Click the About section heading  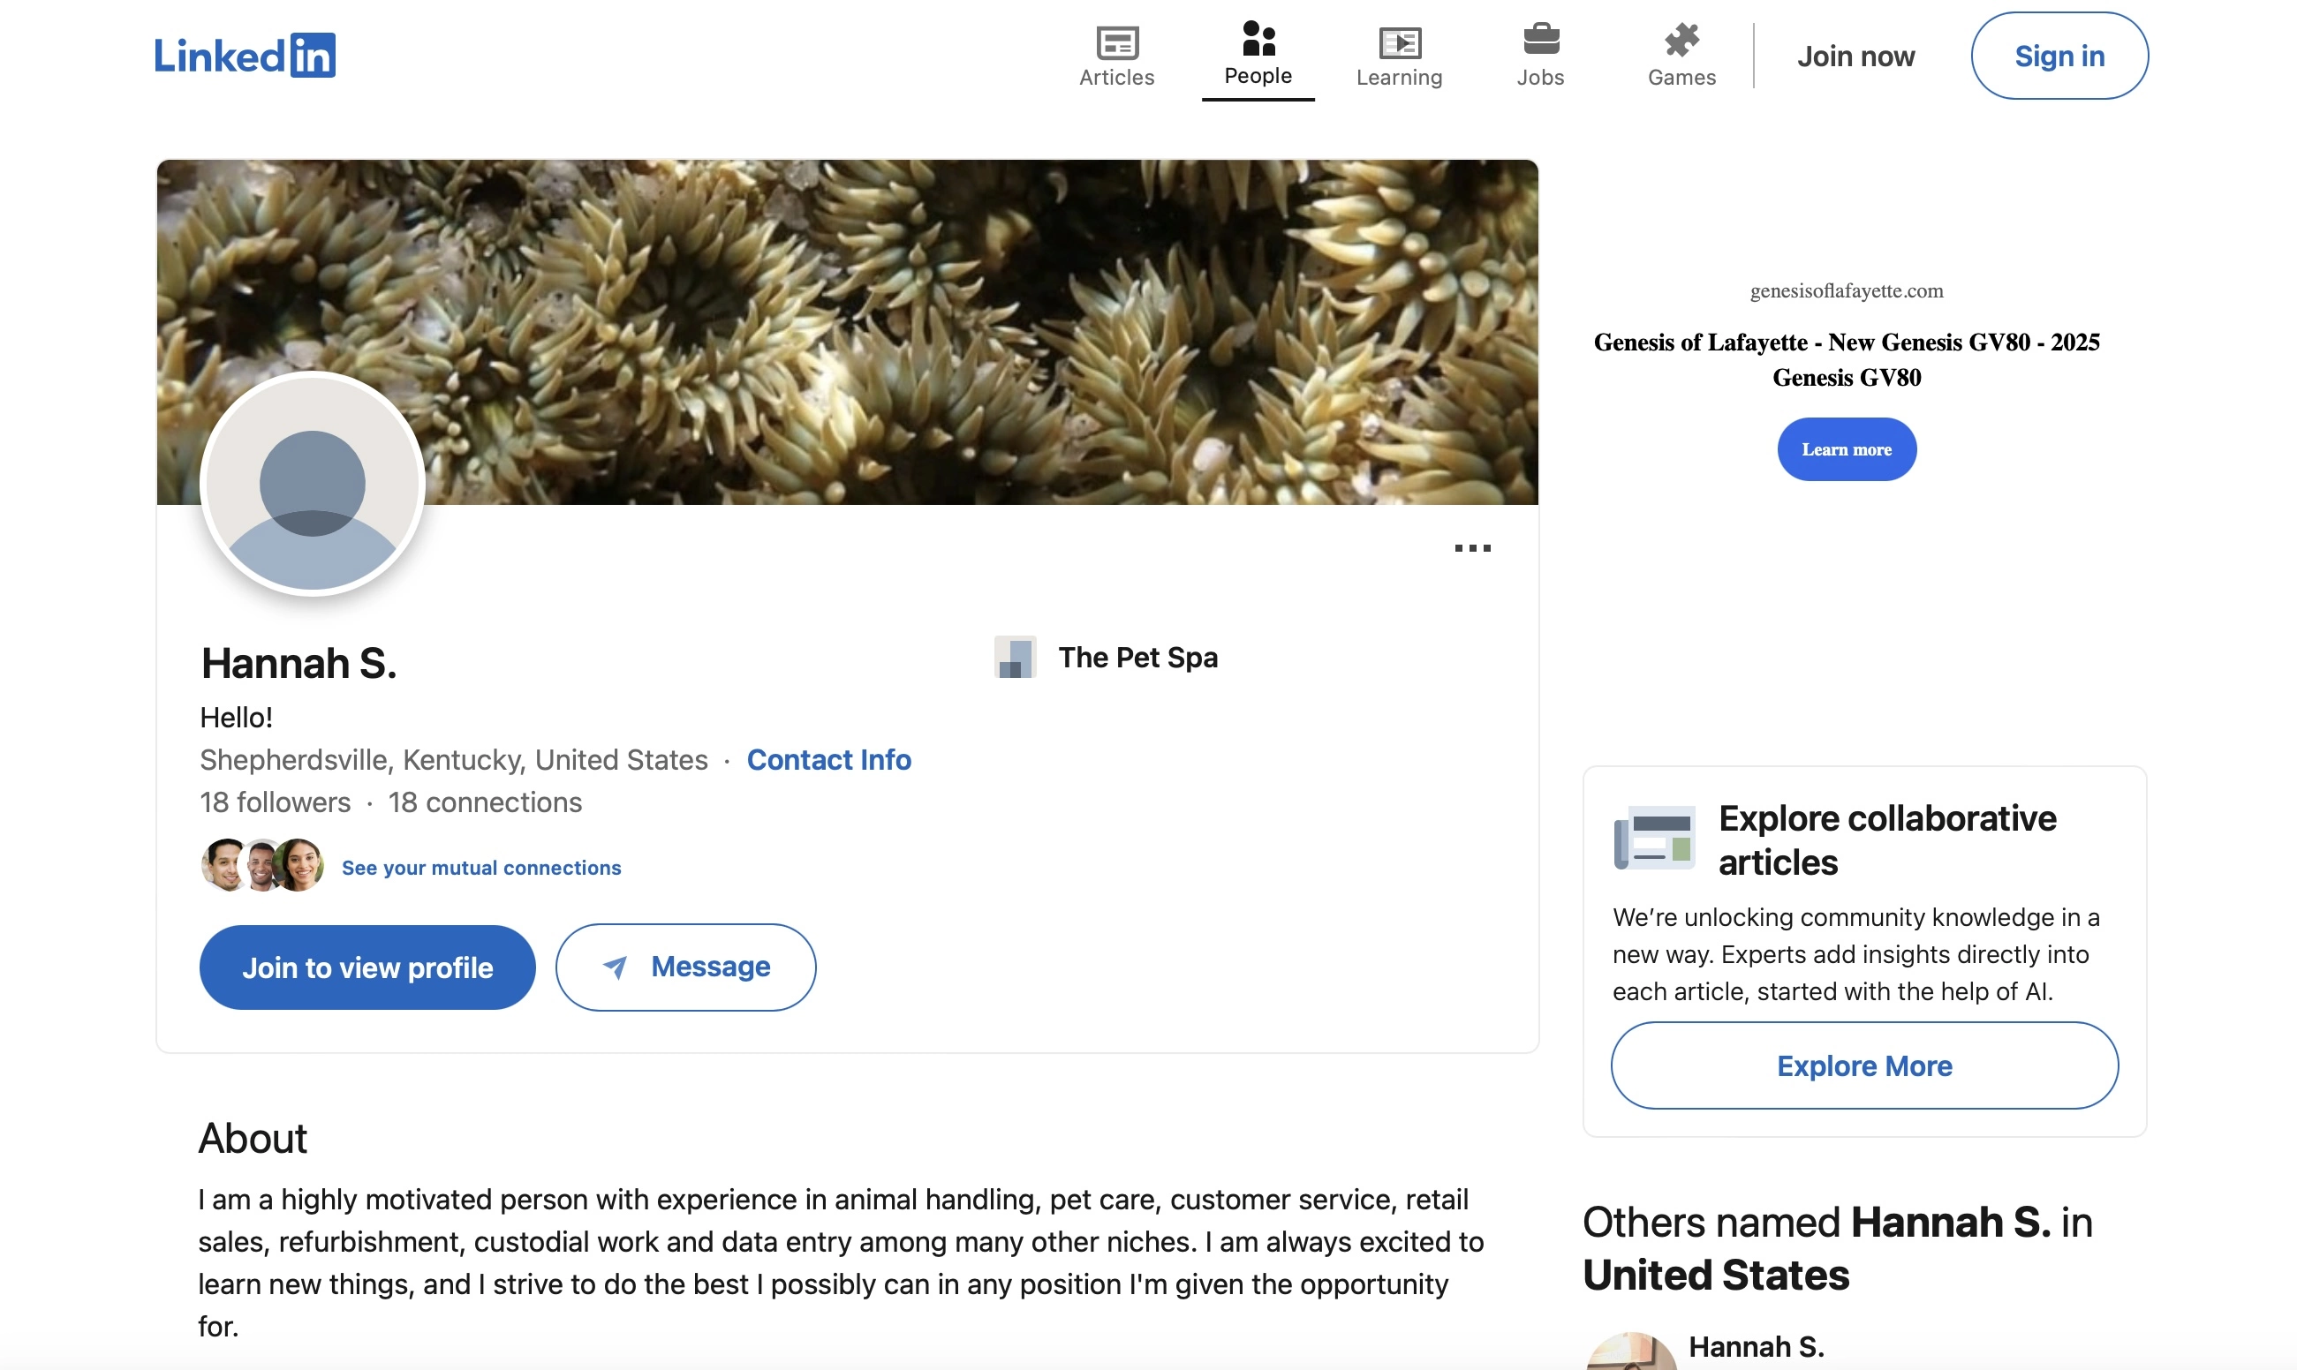pyautogui.click(x=253, y=1138)
